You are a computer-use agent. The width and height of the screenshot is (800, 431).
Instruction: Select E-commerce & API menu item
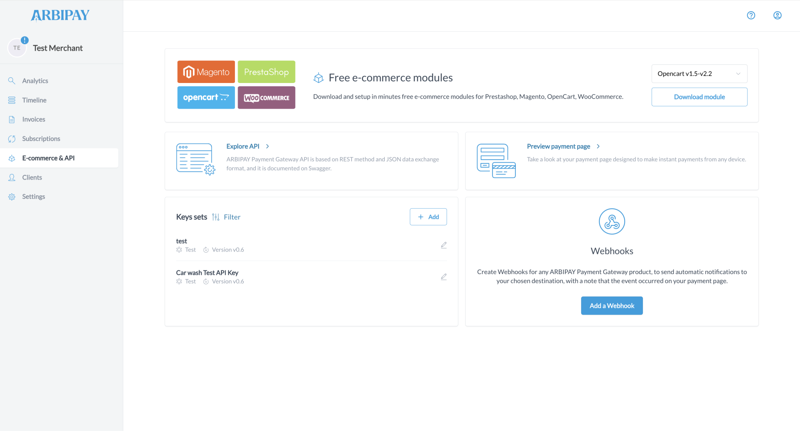pos(59,158)
